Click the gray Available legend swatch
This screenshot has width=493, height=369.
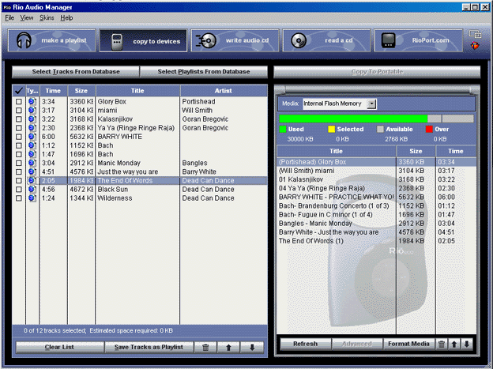point(381,129)
